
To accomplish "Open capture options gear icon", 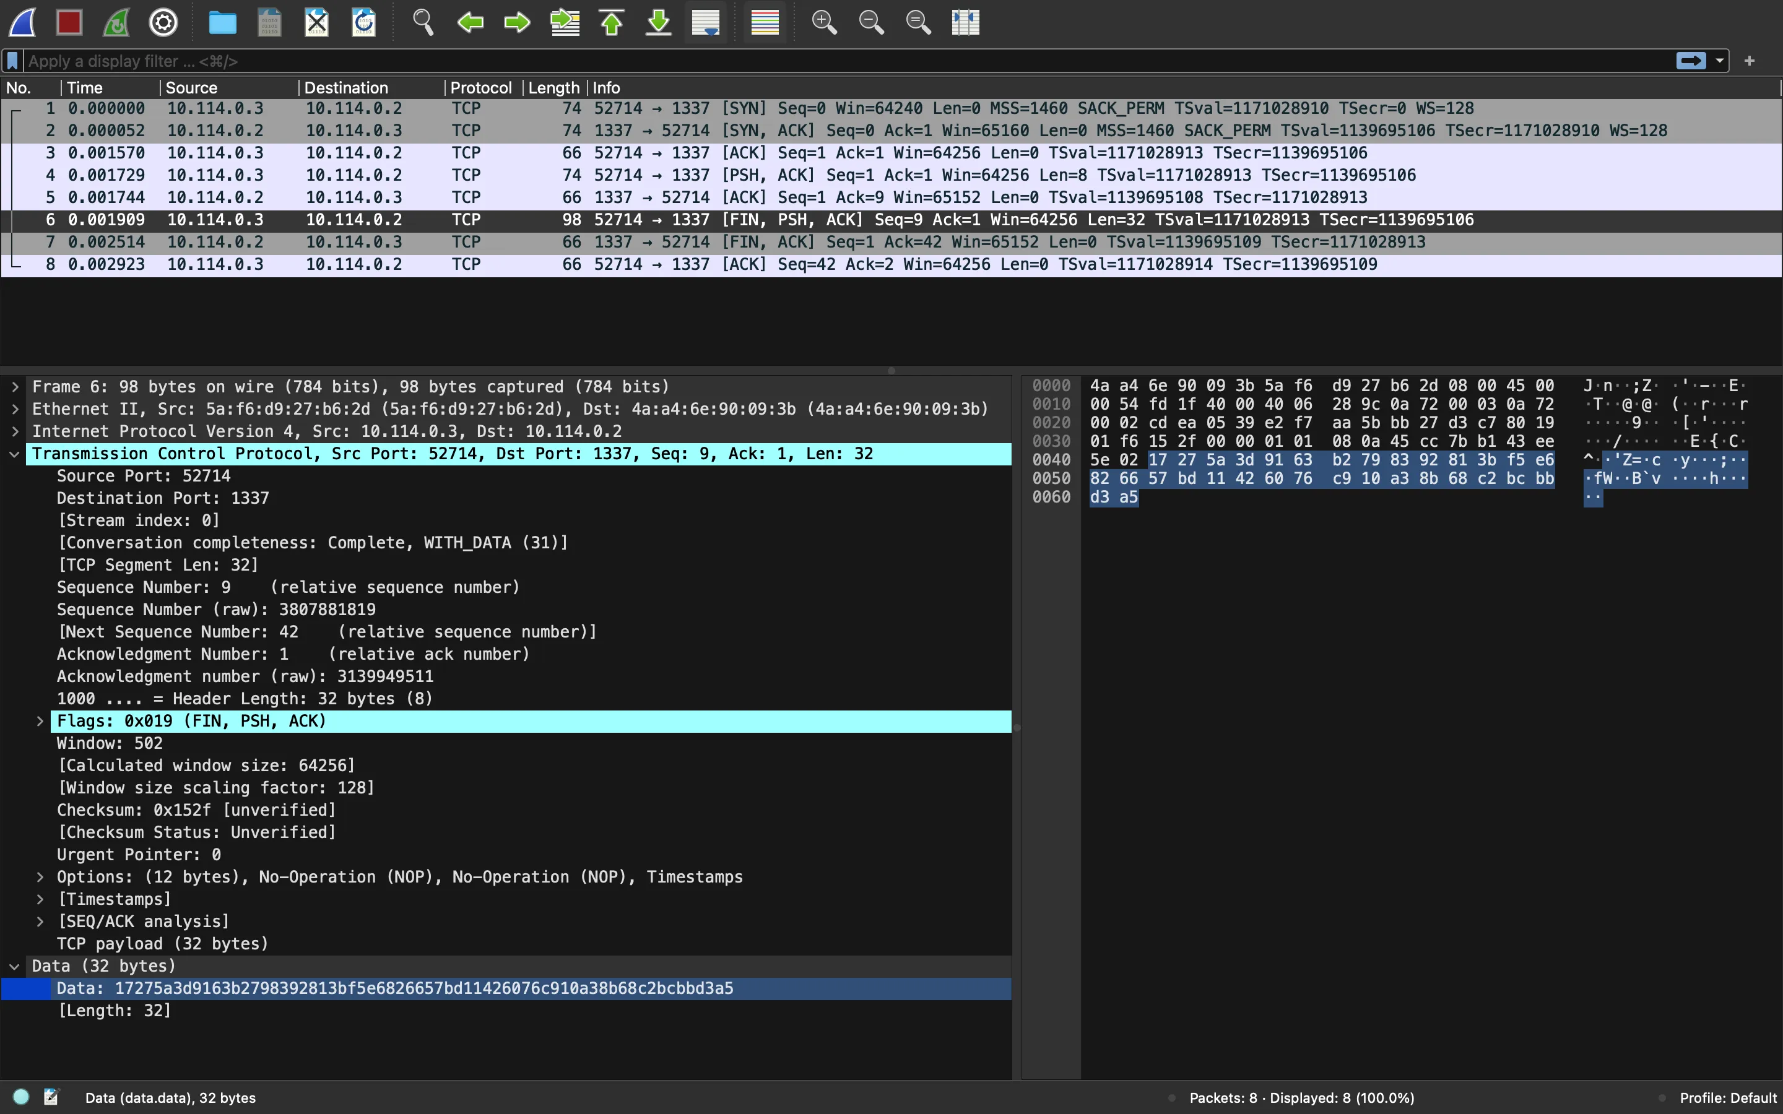I will 163,22.
